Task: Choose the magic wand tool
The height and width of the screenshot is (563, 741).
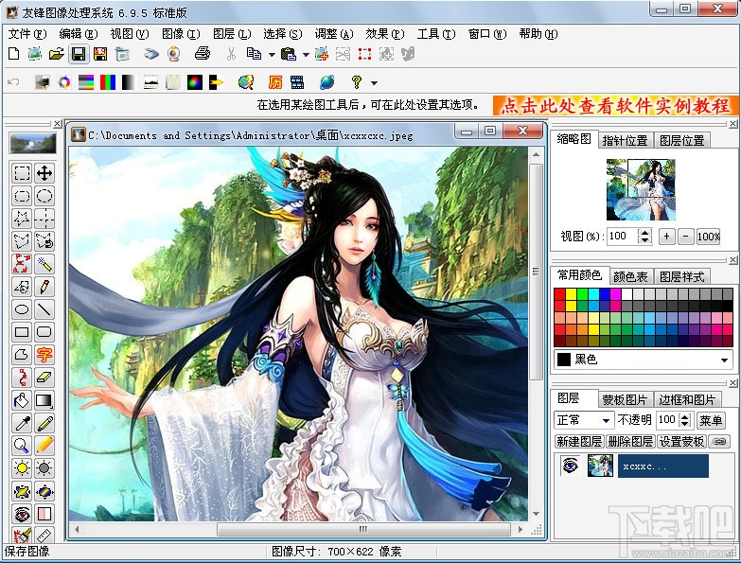Action: click(x=44, y=264)
